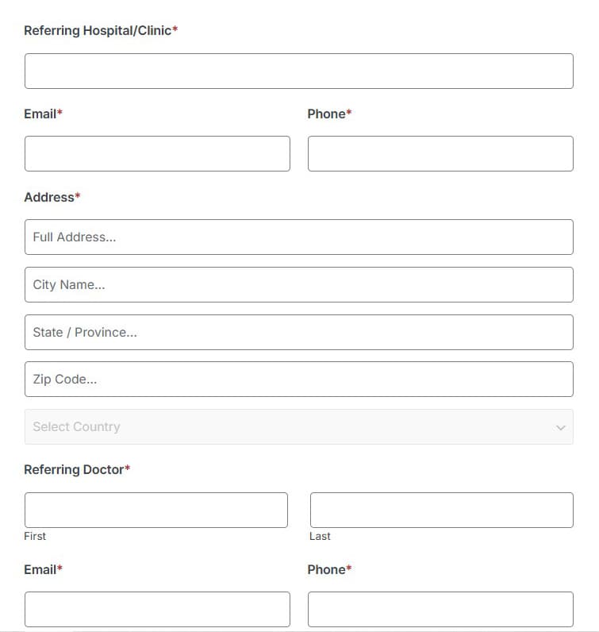
Task: Click the hospital Email field above Address
Action: [x=157, y=153]
